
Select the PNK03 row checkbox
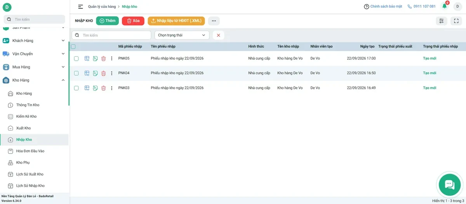[77, 88]
